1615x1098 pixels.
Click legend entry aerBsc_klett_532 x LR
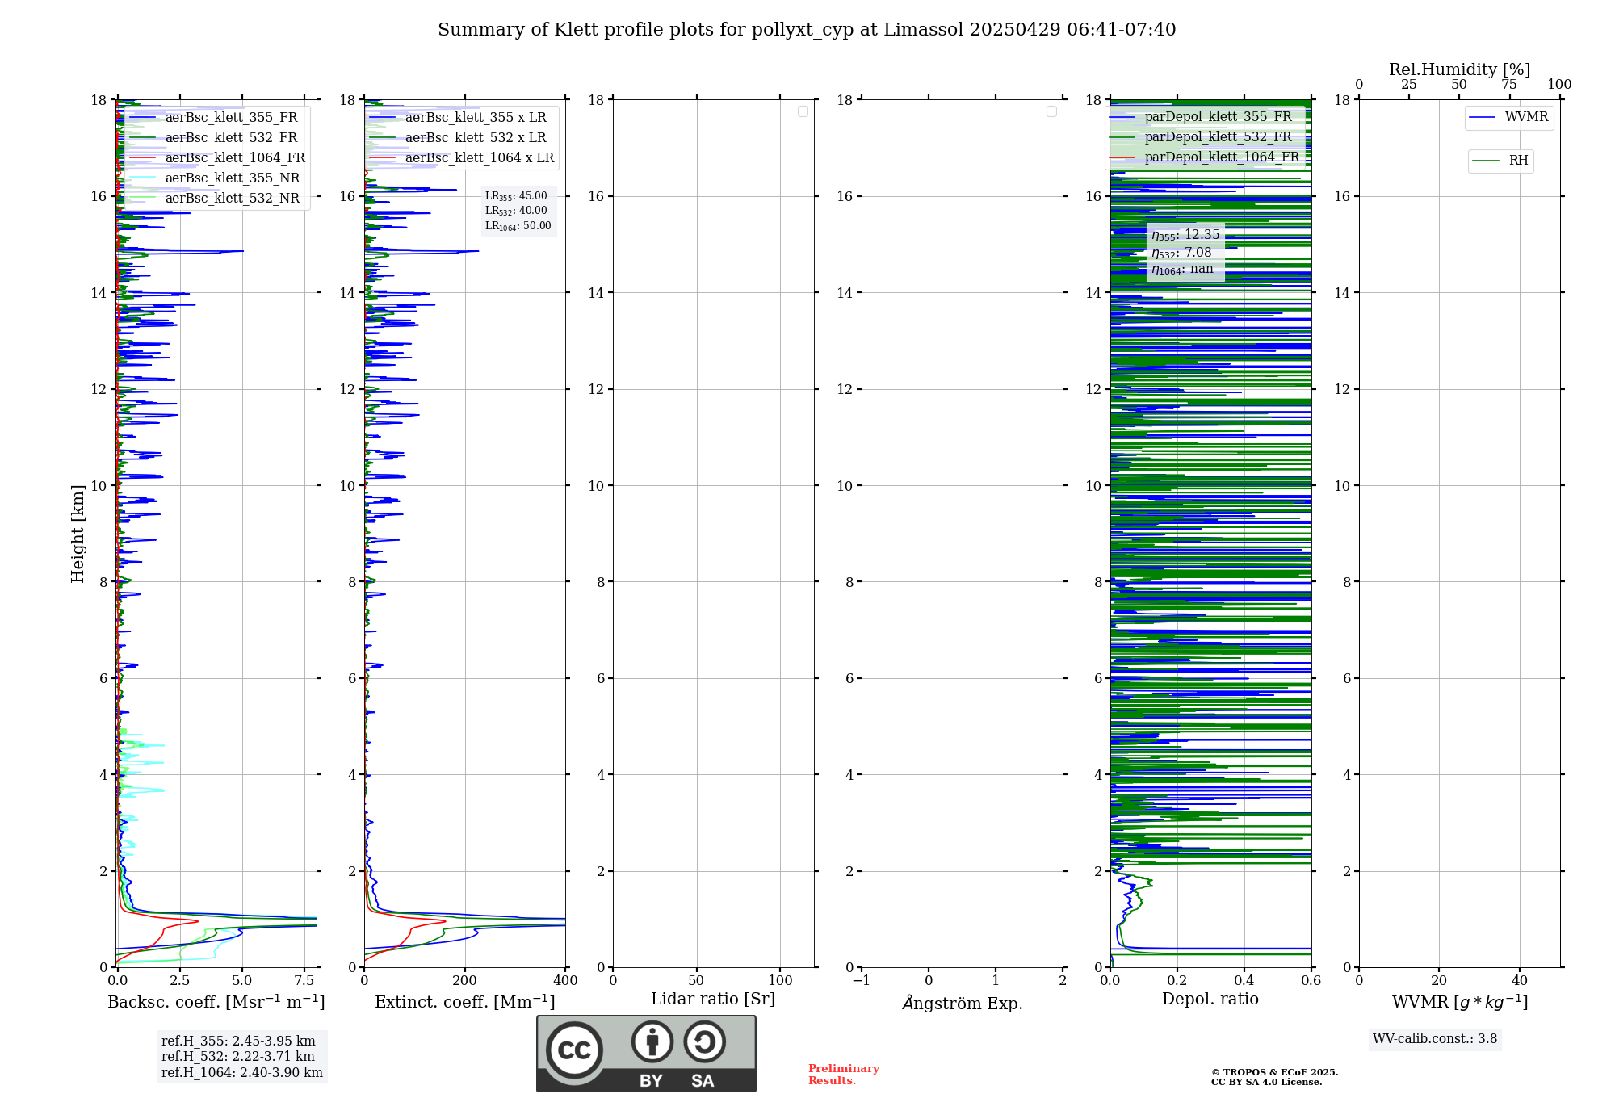(x=458, y=138)
